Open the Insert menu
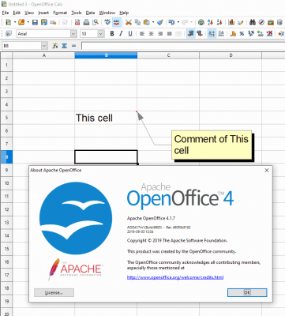 [43, 13]
